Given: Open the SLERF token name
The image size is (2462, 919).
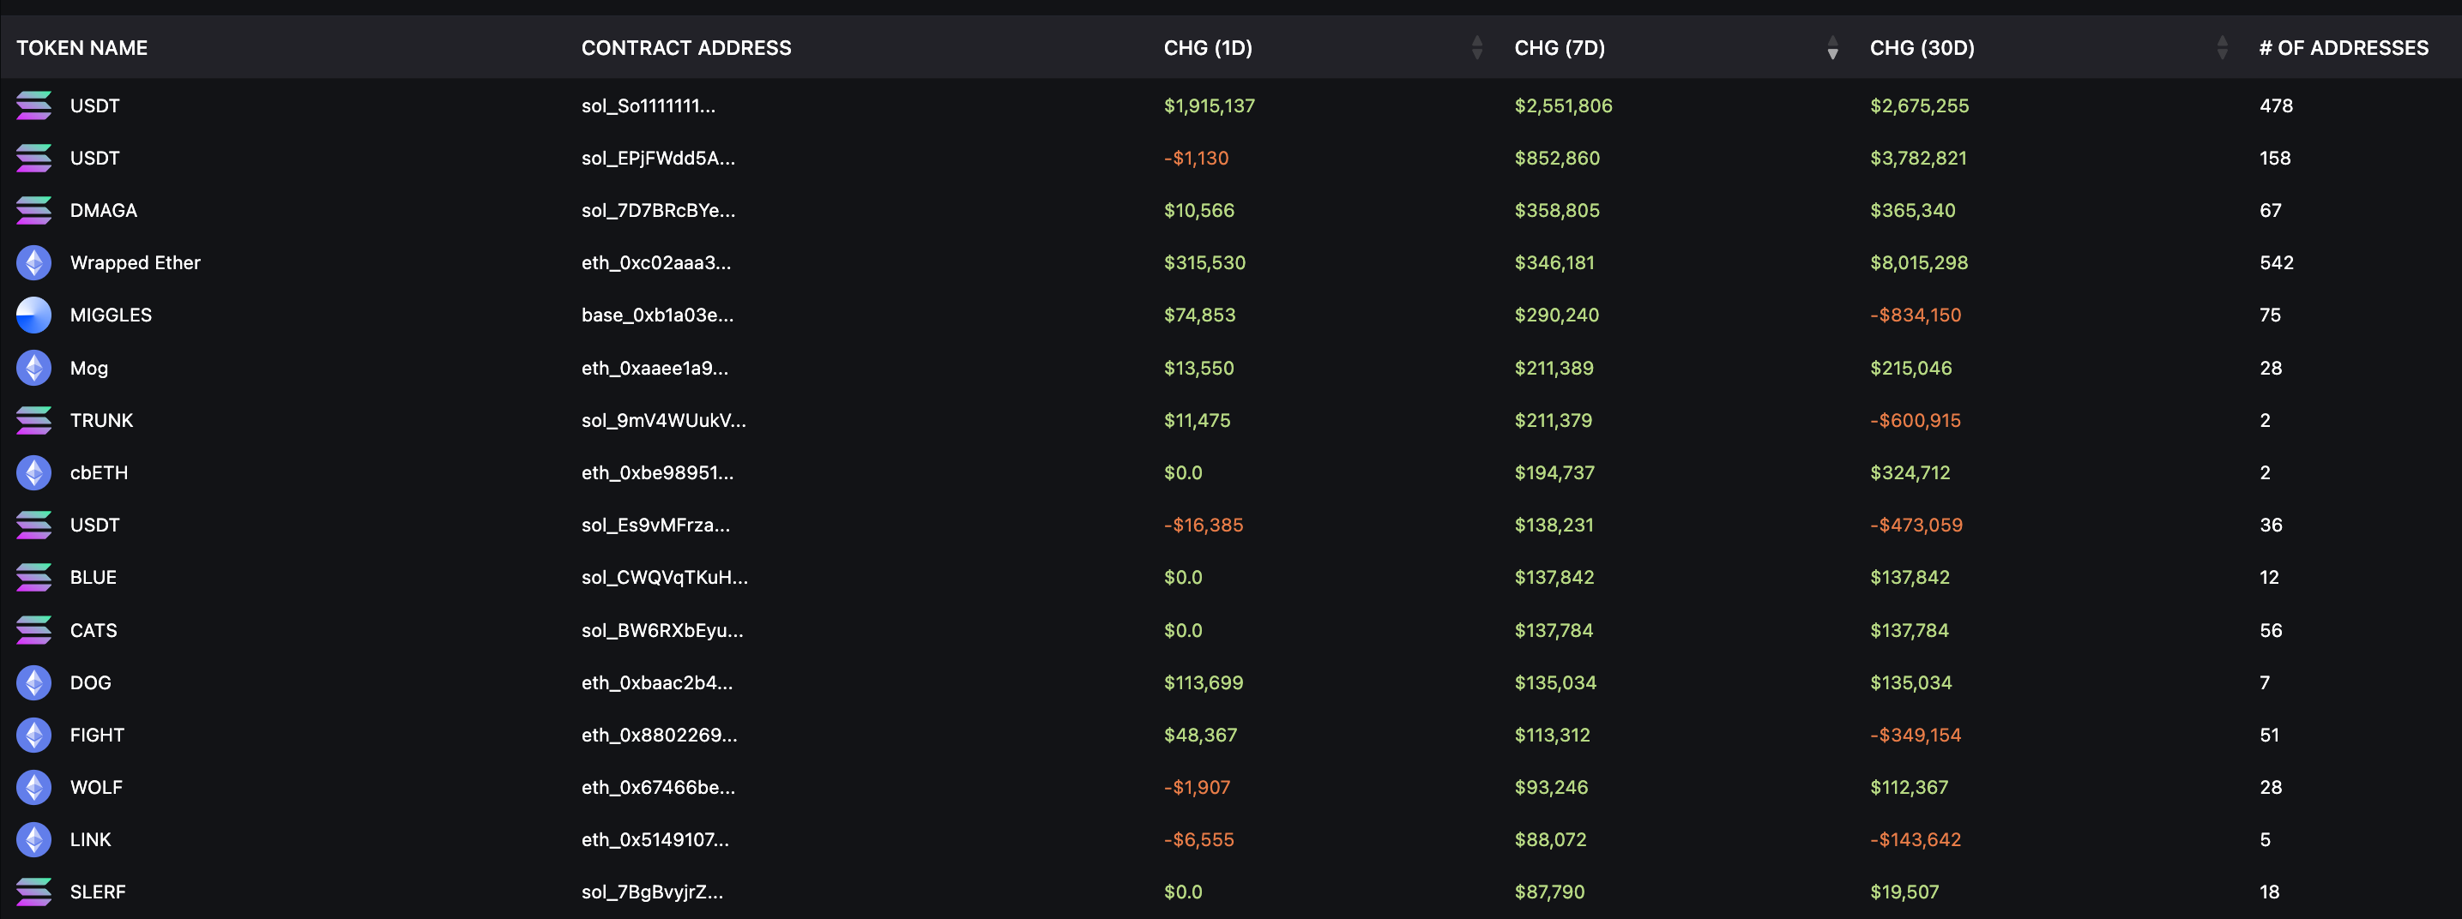Looking at the screenshot, I should pos(98,892).
